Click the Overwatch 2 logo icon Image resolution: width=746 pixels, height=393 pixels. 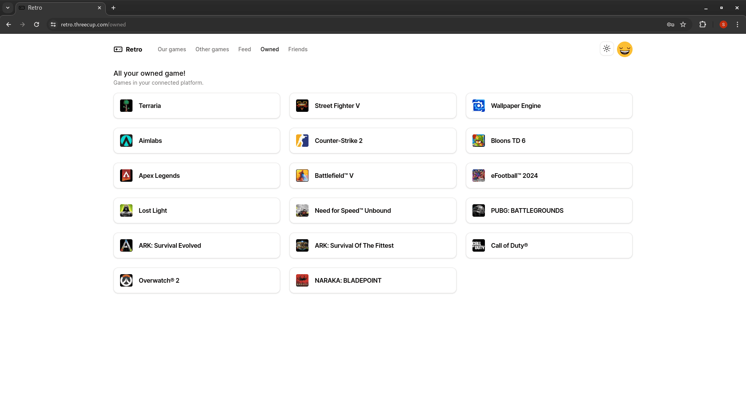point(126,280)
